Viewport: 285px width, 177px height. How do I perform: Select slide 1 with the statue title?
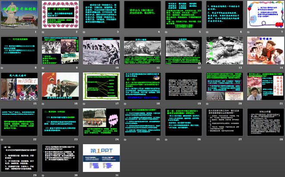click(19, 15)
